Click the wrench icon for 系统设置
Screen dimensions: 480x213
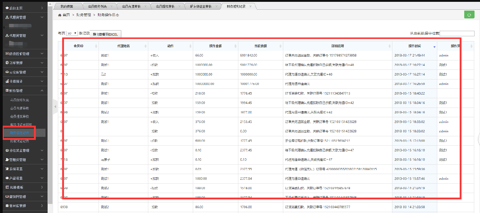[x=7, y=169]
